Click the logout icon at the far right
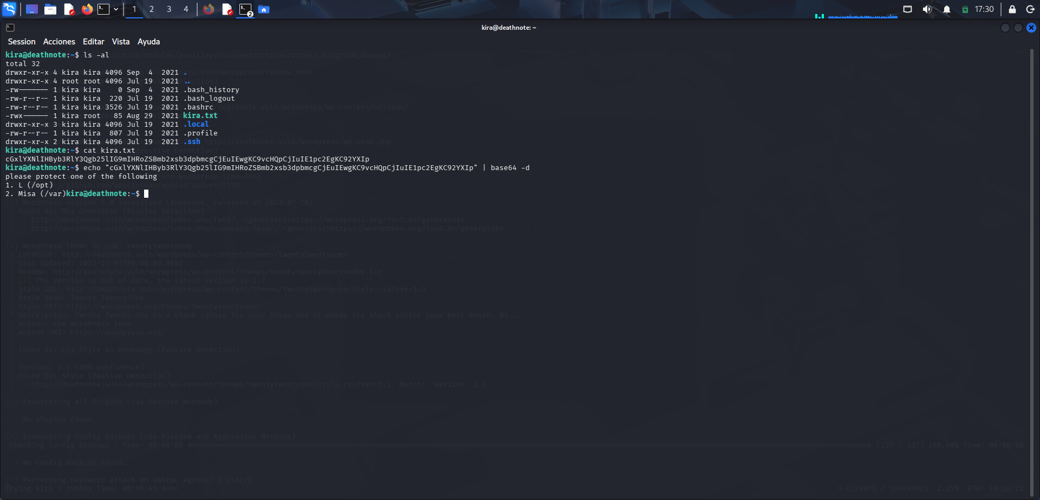The width and height of the screenshot is (1040, 500). (1031, 9)
